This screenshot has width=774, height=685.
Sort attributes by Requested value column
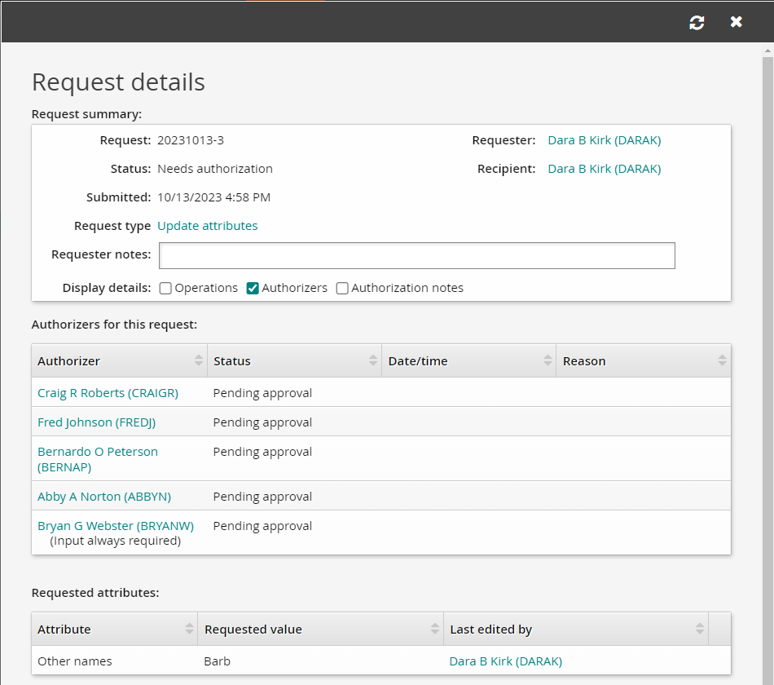tap(435, 629)
